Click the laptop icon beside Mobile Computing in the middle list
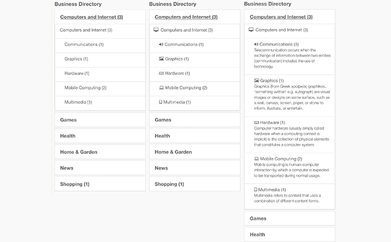This screenshot has width=391, height=242. pyautogui.click(x=161, y=88)
